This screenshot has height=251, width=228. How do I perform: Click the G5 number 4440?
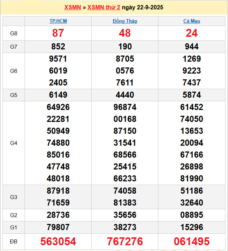tap(125, 95)
